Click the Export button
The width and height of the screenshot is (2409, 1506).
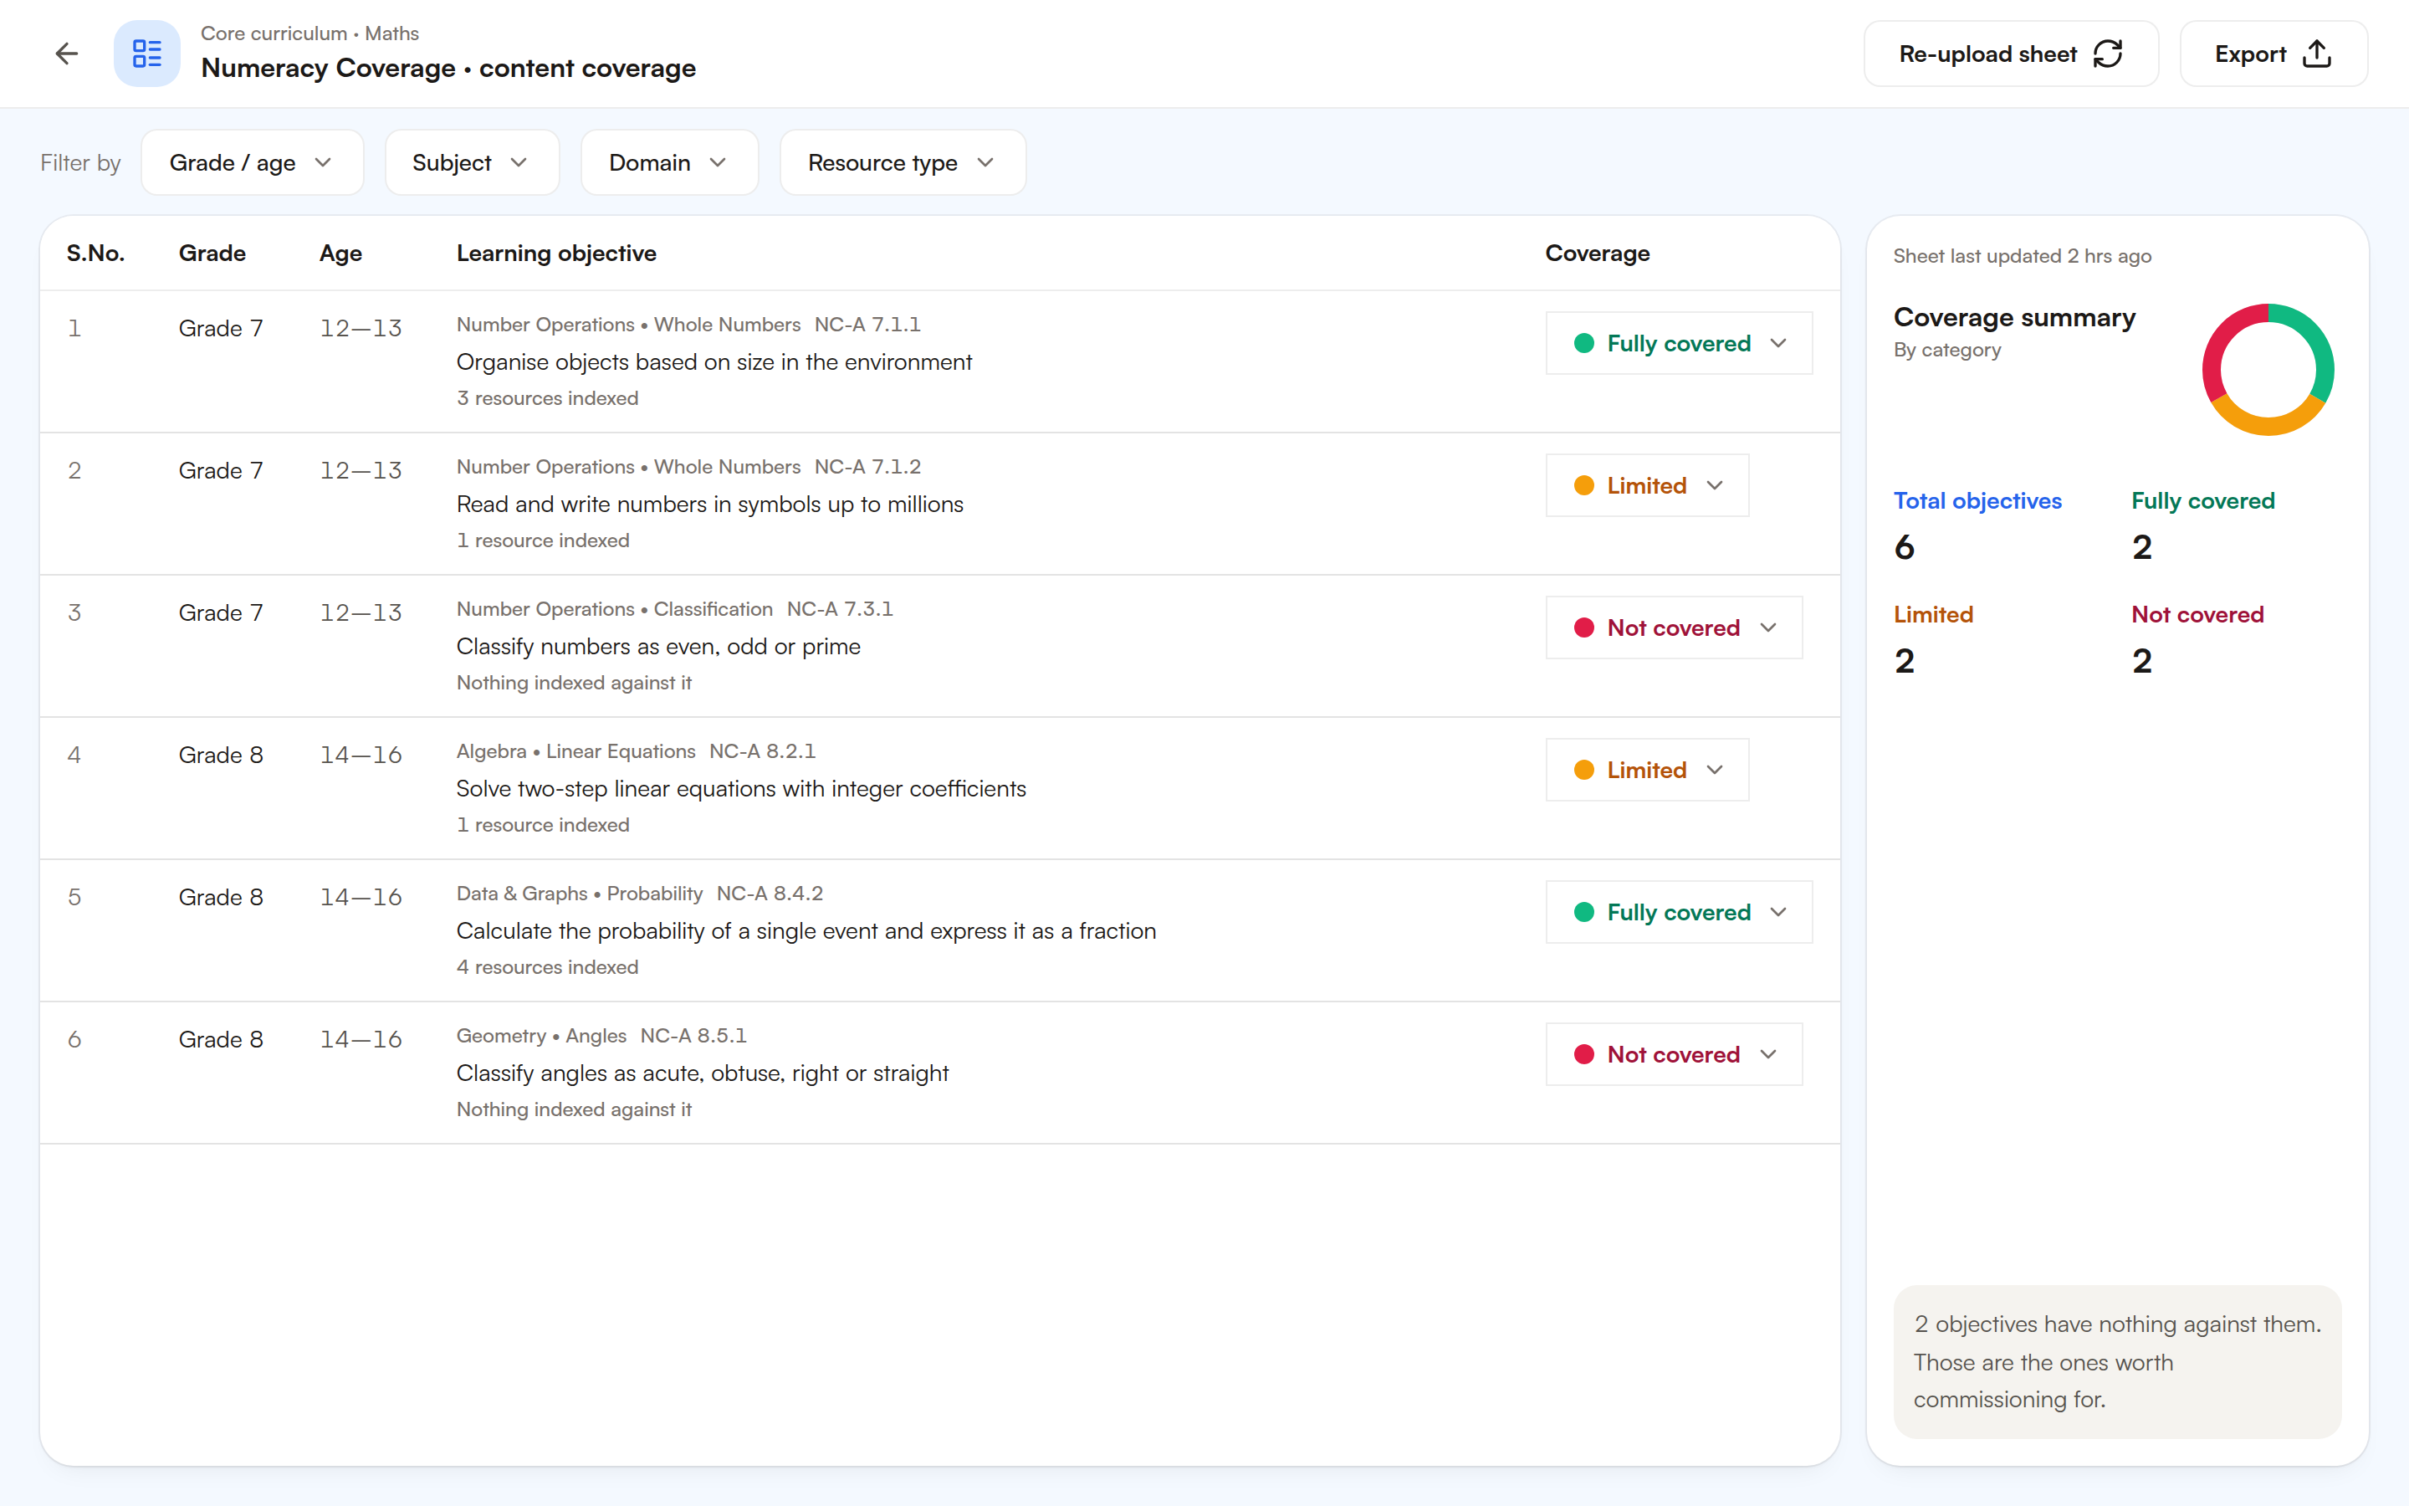2273,54
